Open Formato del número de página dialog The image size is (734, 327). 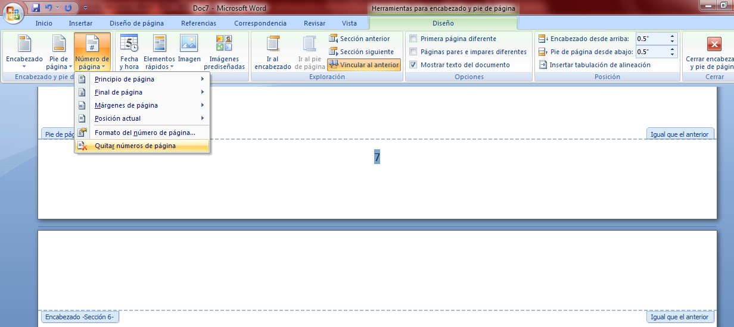(x=142, y=133)
